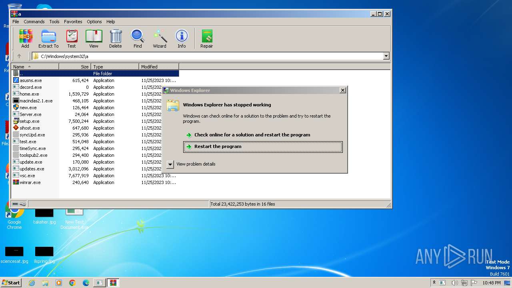Image resolution: width=512 pixels, height=288 pixels.
Task: Open Internet Explorer from taskbar
Action: tap(32, 283)
